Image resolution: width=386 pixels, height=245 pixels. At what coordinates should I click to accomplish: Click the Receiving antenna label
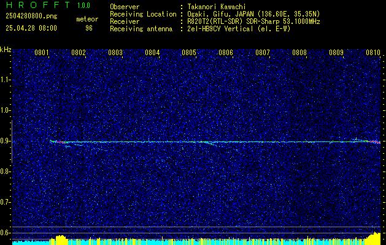point(141,29)
